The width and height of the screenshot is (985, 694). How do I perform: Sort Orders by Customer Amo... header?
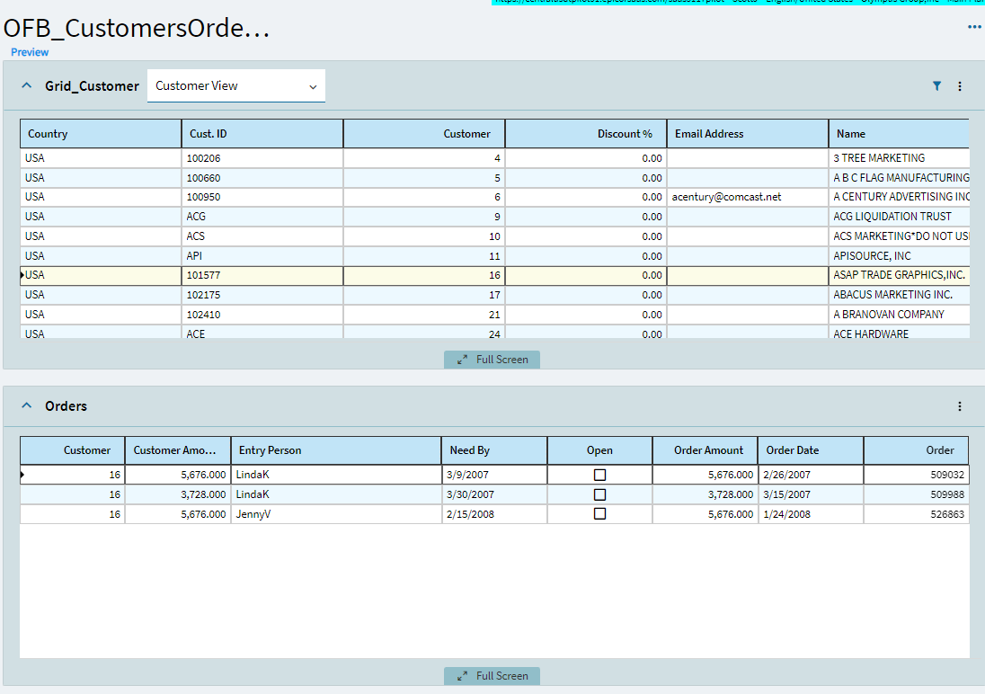(x=178, y=450)
